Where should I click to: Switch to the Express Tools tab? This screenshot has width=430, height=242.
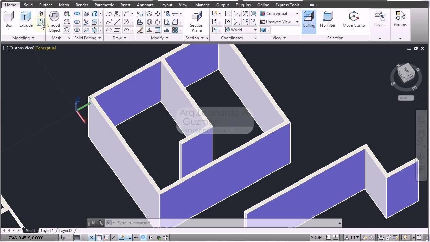287,5
